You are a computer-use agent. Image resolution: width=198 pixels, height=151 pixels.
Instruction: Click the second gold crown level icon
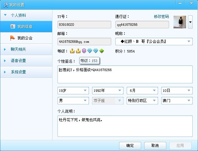coord(78,51)
